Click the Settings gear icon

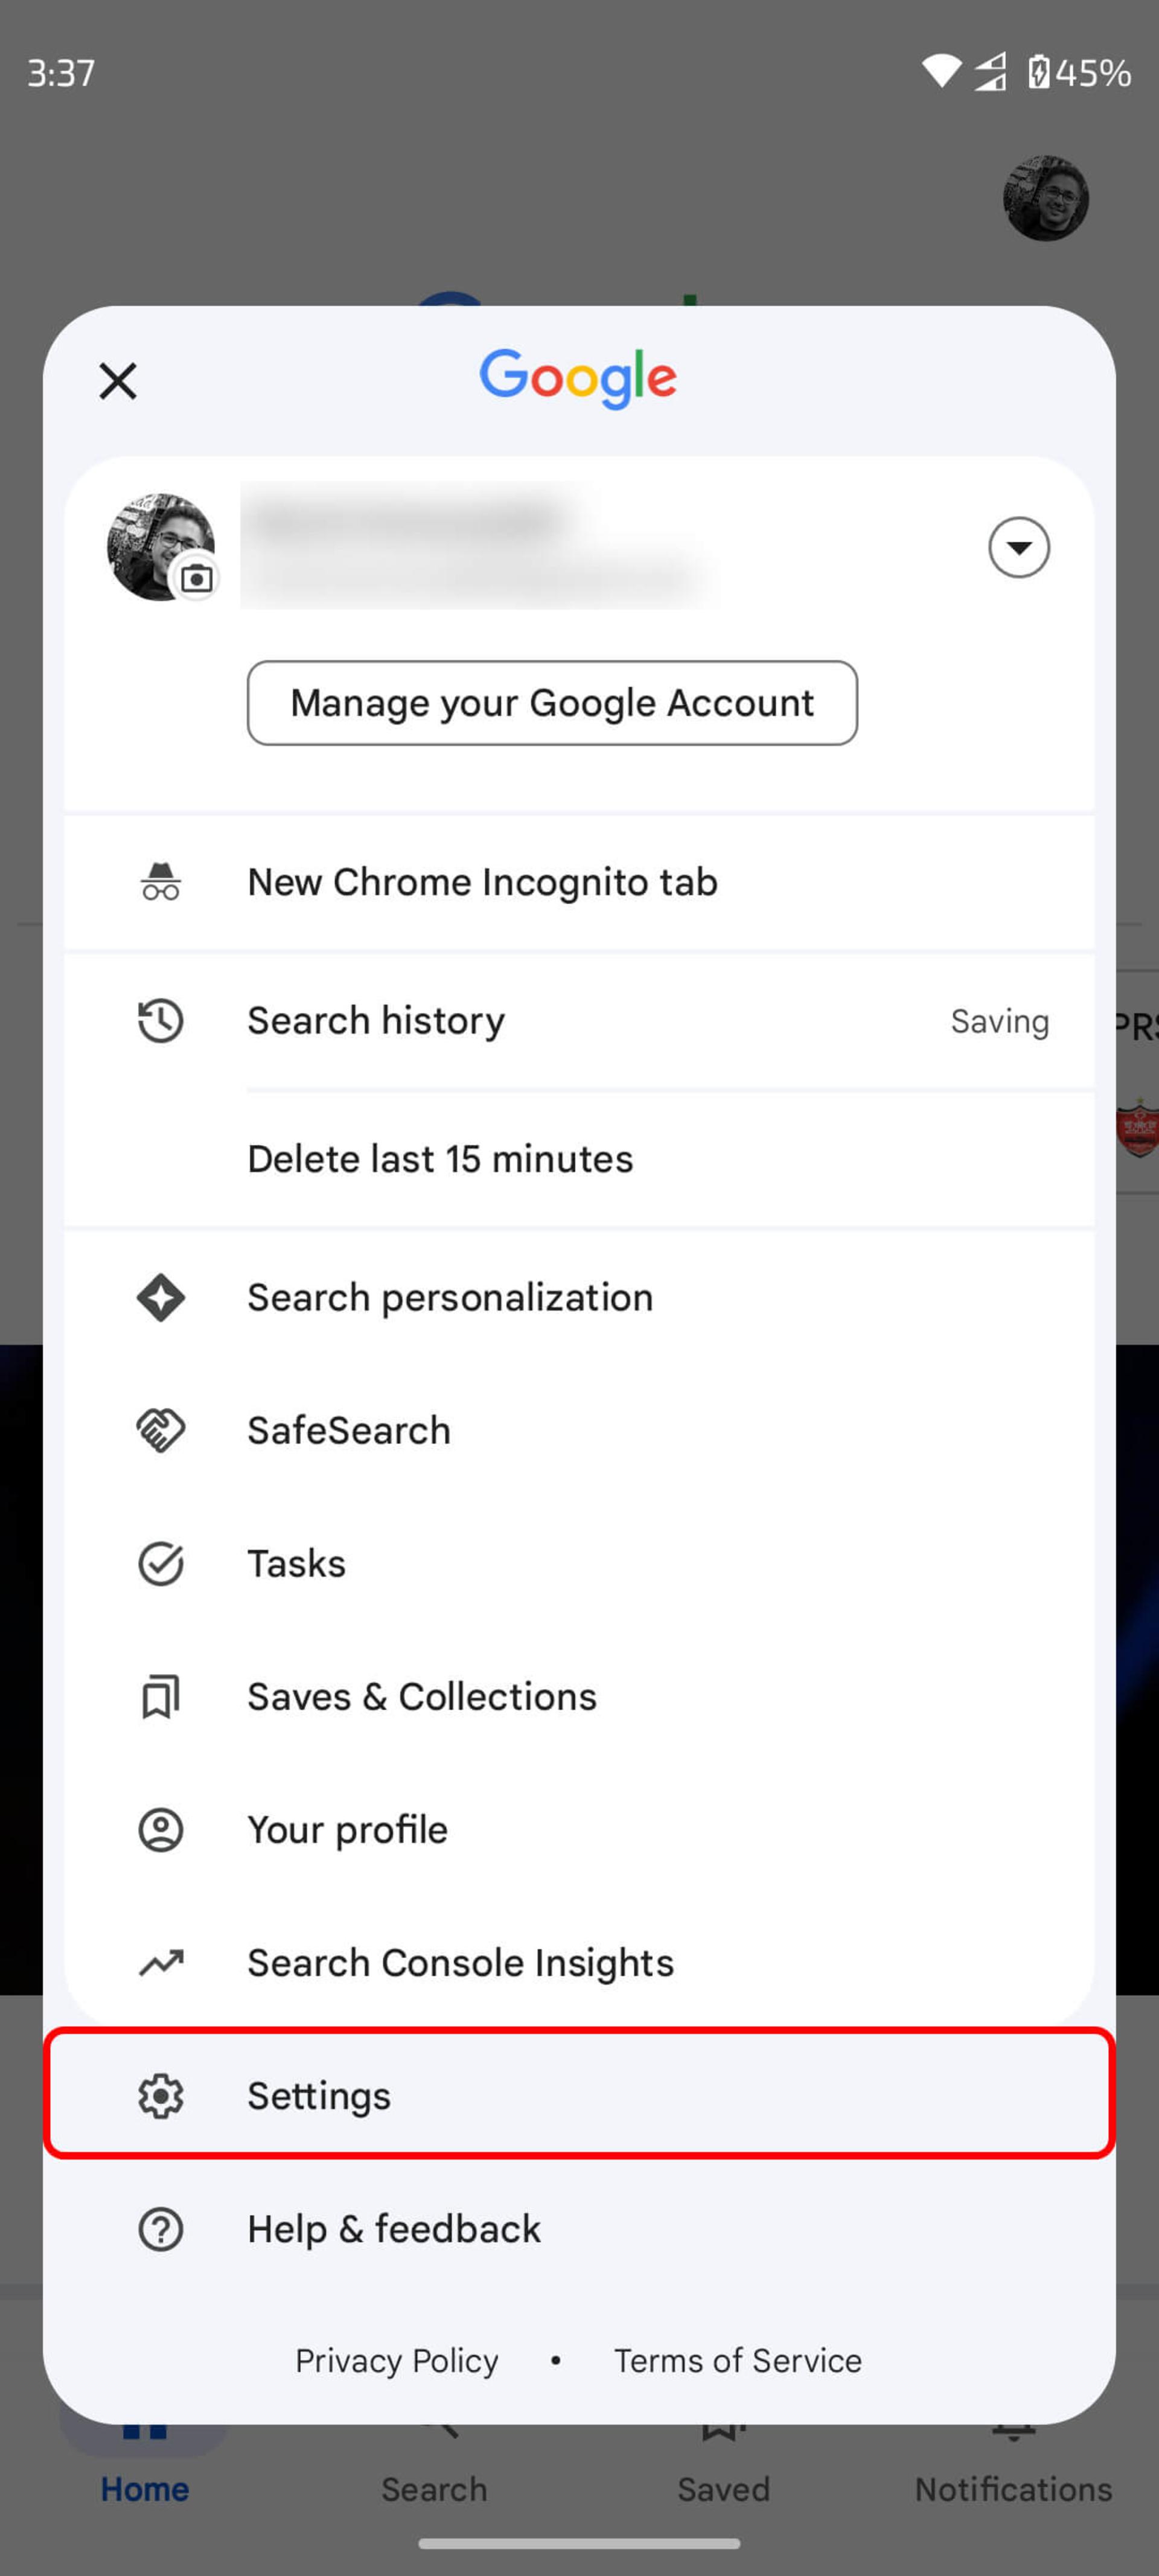[160, 2095]
